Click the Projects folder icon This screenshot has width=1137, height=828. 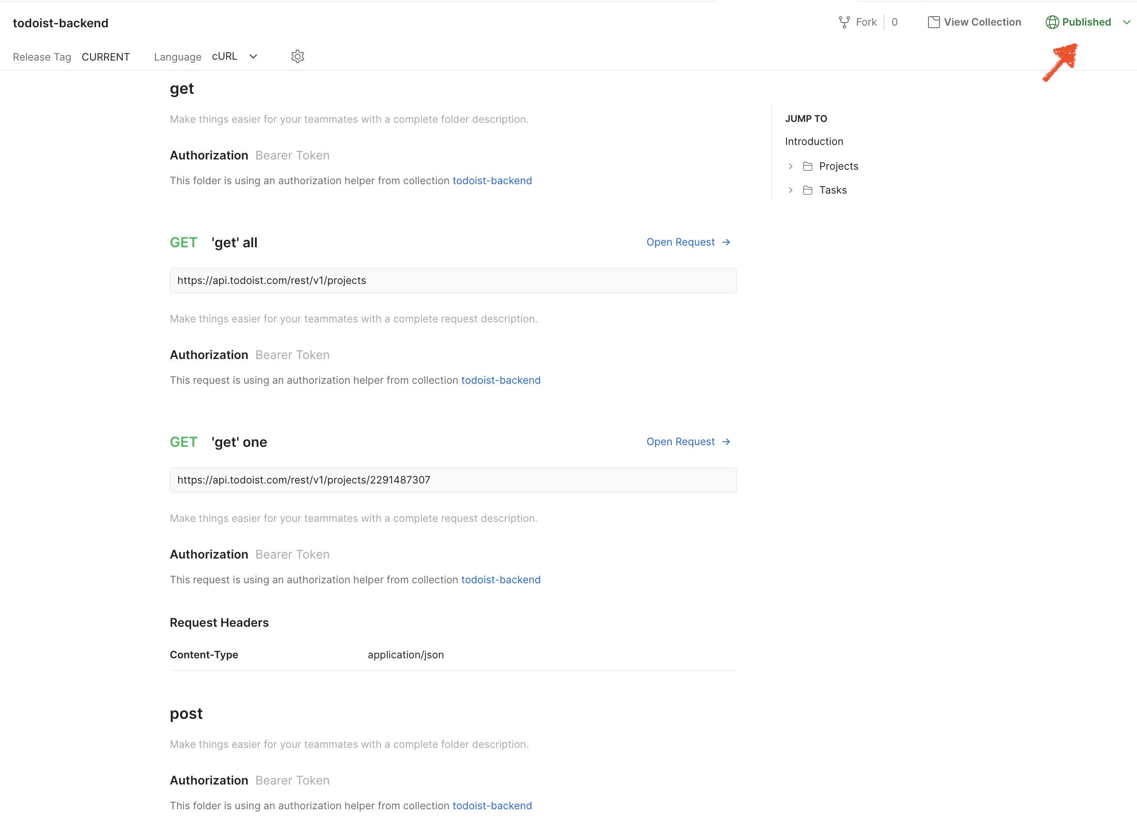(808, 166)
